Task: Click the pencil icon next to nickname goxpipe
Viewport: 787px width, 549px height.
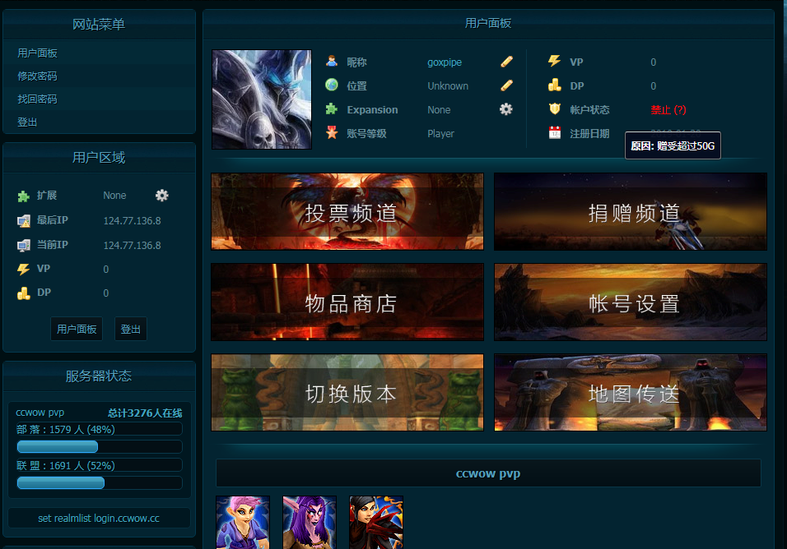Action: tap(506, 62)
